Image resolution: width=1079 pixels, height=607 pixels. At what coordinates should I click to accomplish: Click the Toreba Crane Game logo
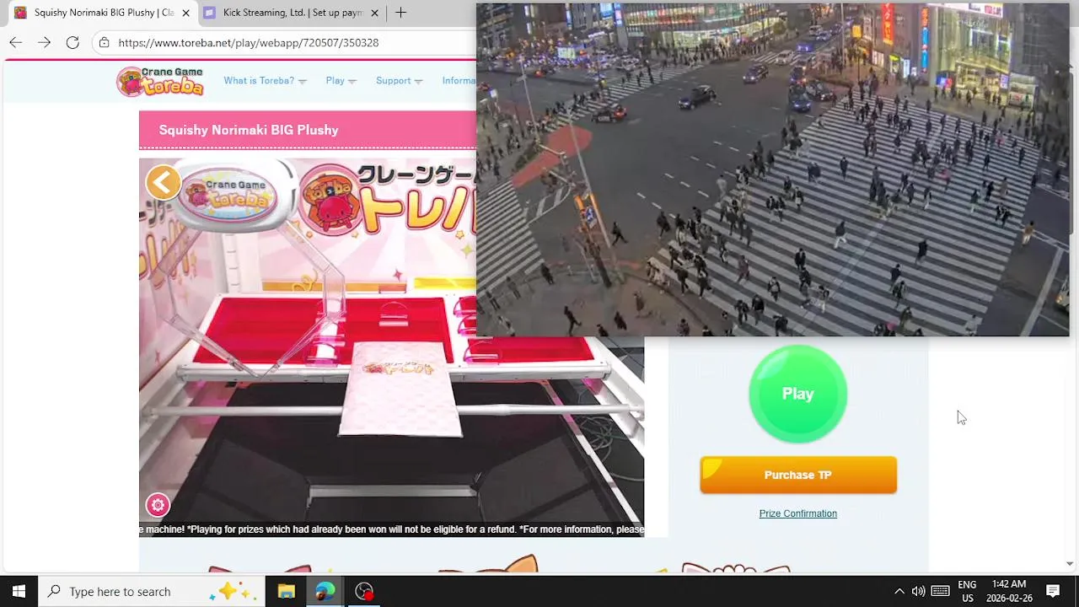click(160, 81)
